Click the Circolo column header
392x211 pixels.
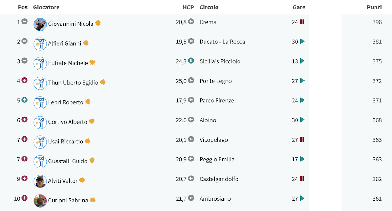tap(209, 7)
